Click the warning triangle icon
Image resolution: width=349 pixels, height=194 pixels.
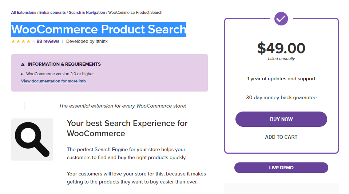point(23,64)
